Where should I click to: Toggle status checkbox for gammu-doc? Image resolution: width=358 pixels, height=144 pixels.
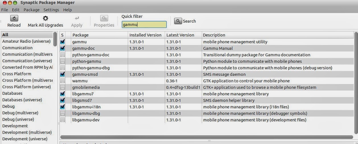tap(62, 48)
